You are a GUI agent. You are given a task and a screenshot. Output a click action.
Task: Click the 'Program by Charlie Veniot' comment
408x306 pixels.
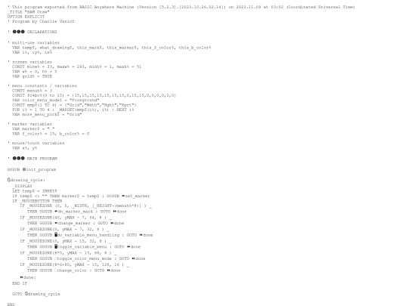(41, 21)
